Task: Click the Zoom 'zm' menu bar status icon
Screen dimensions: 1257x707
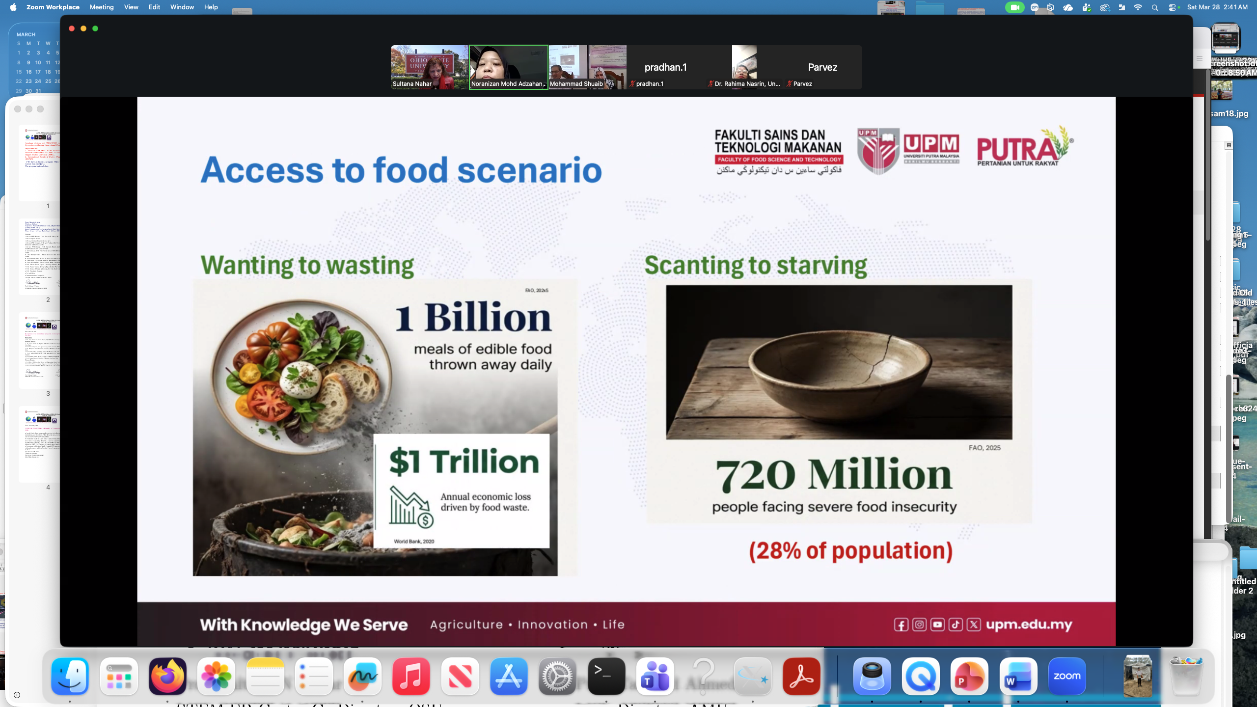Action: (x=1035, y=7)
